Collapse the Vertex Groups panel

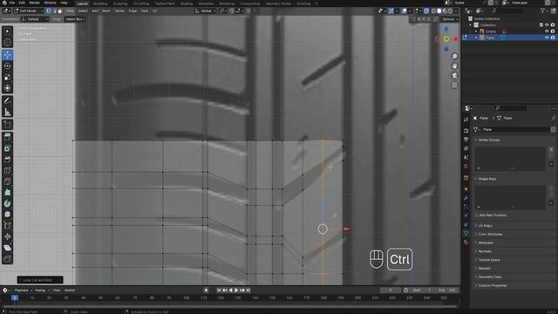[x=489, y=140]
